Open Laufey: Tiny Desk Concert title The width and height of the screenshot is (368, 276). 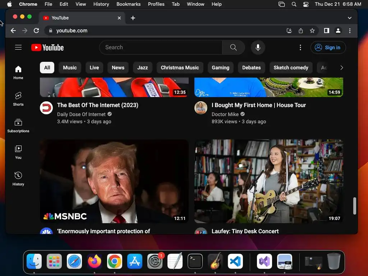click(245, 231)
